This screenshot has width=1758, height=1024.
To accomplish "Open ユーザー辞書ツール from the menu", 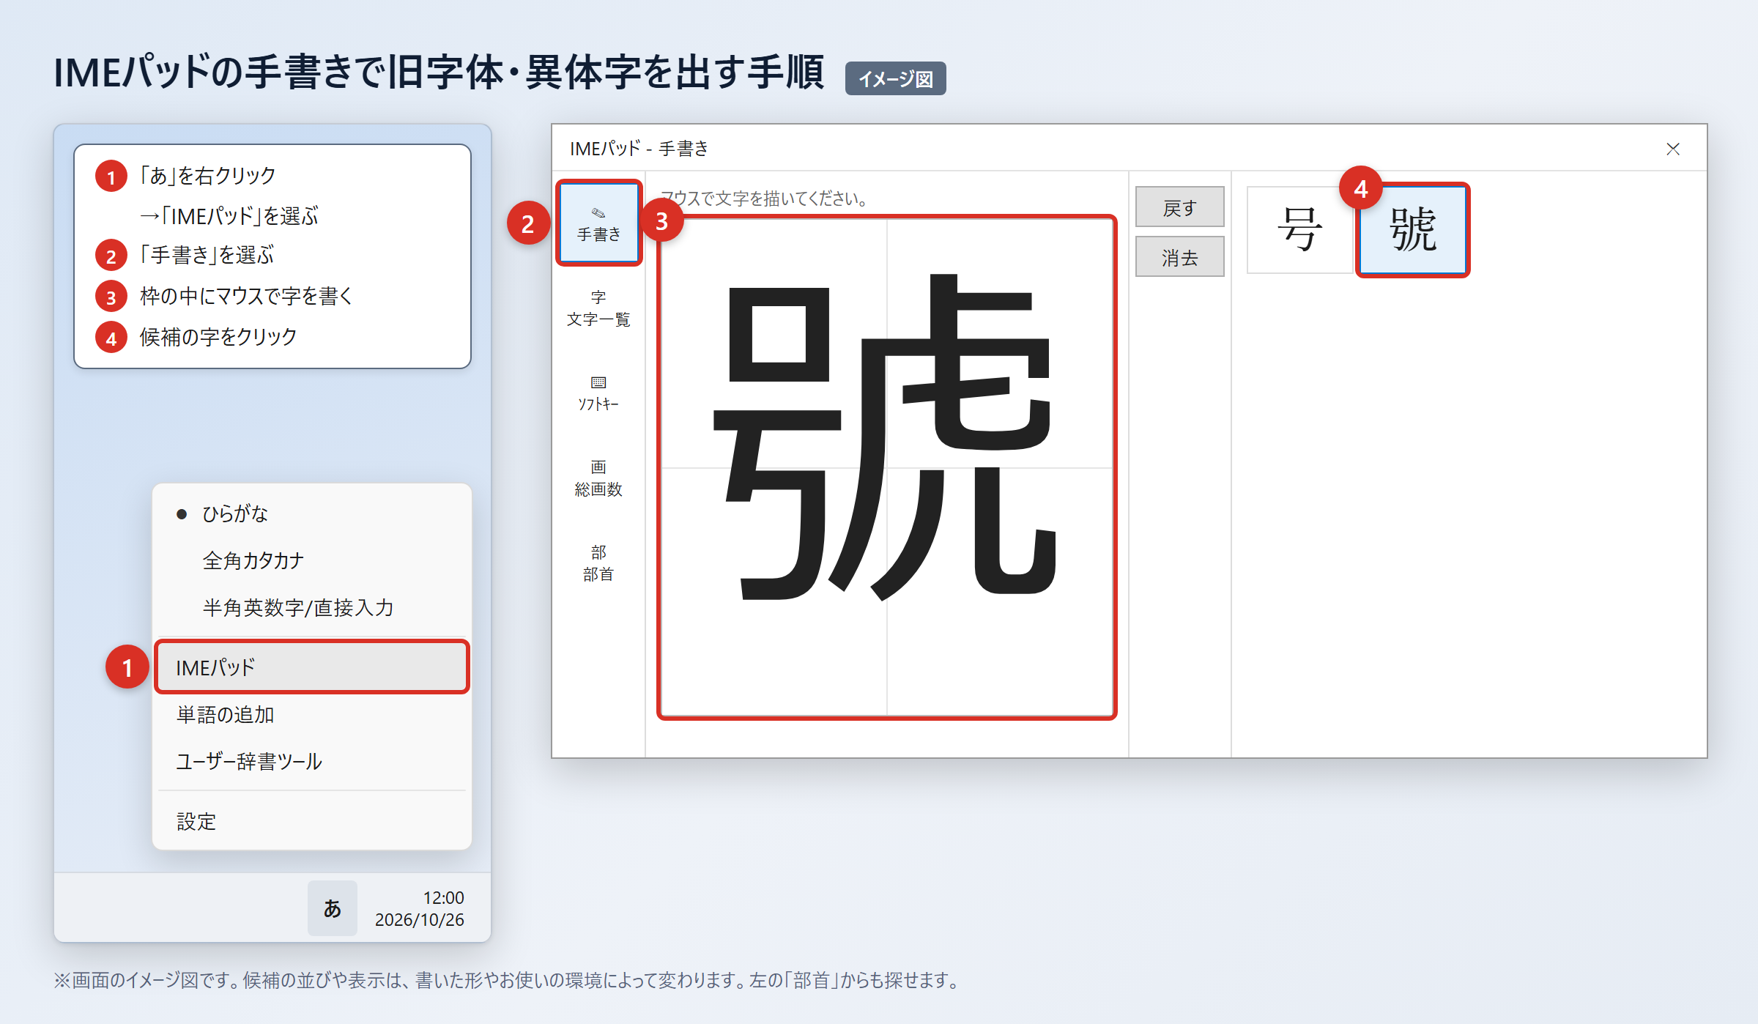I will point(312,761).
